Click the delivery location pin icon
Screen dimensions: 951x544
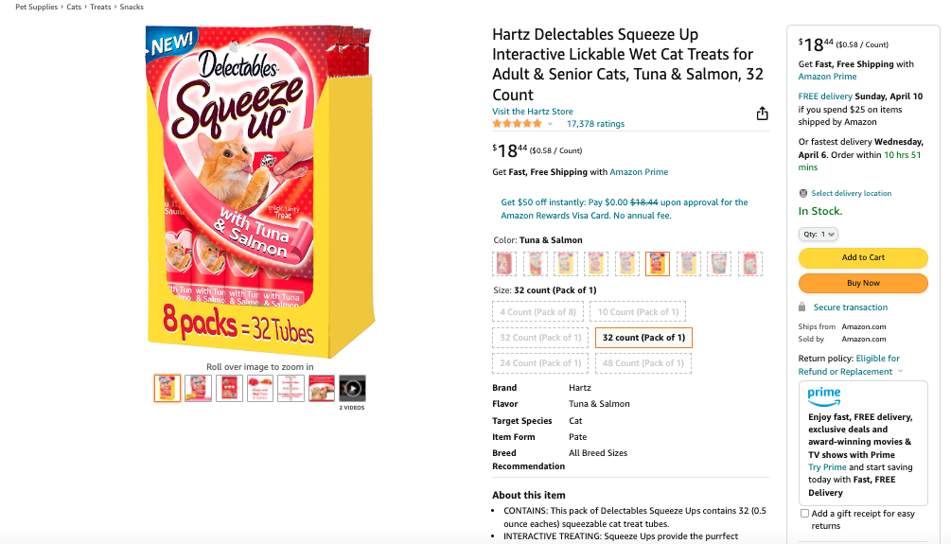click(803, 193)
